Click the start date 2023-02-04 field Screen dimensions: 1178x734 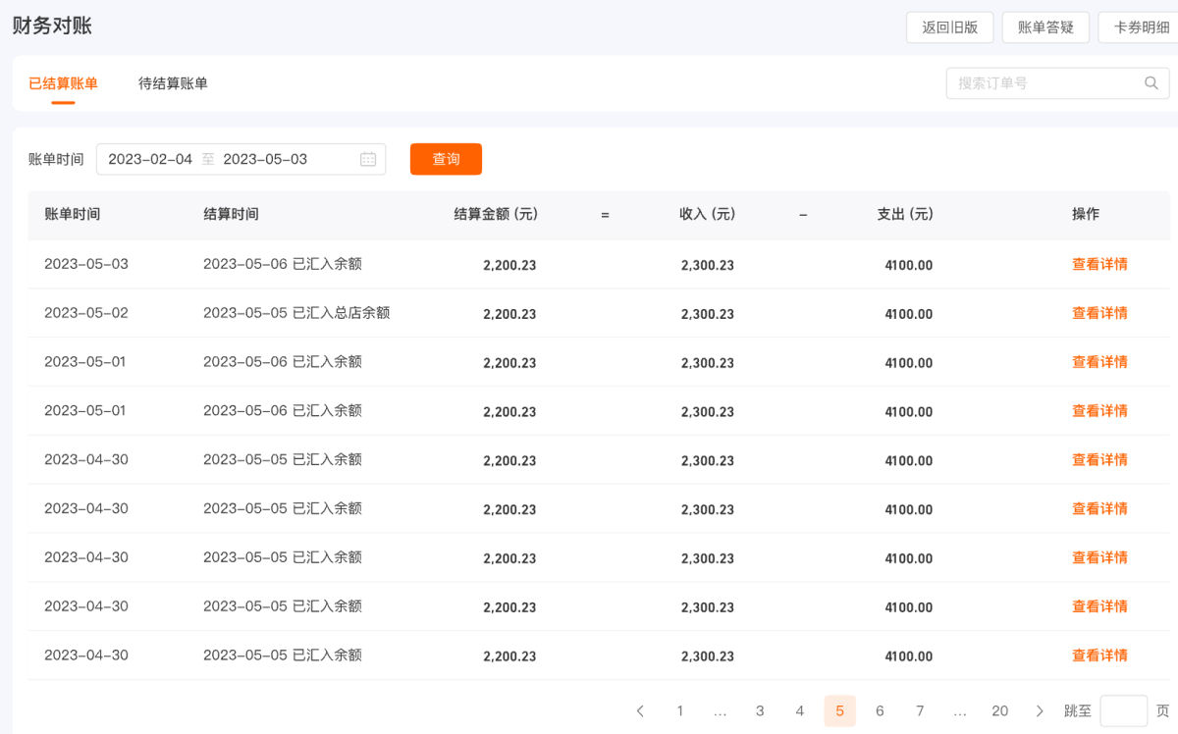click(x=150, y=159)
